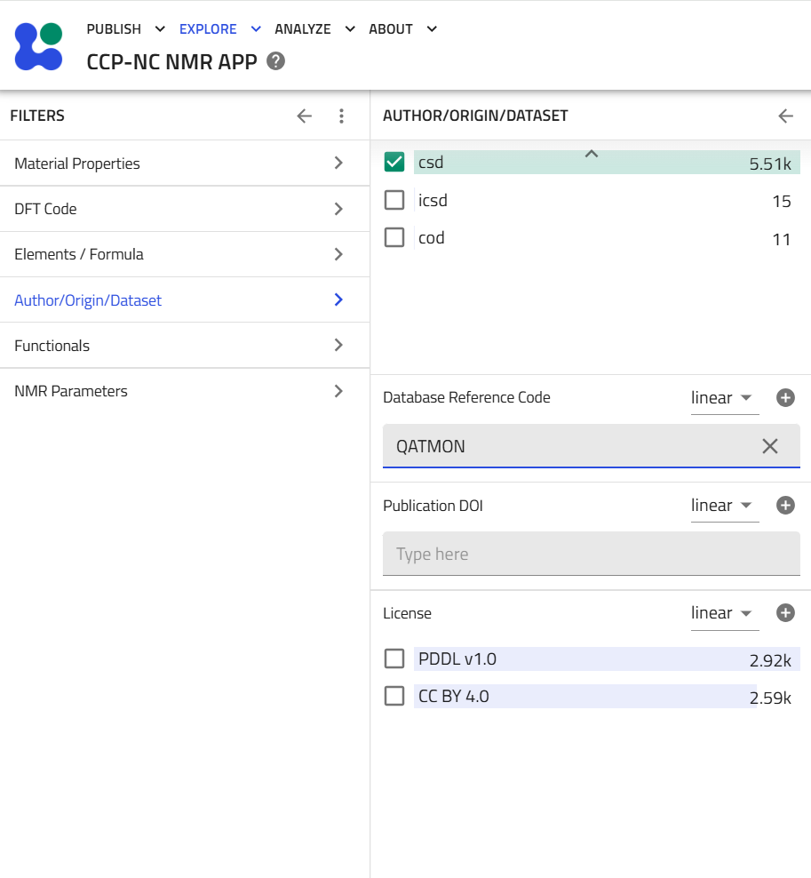Screen dimensions: 811x878
Task: Clear the QATMON reference code text
Action: [x=770, y=446]
